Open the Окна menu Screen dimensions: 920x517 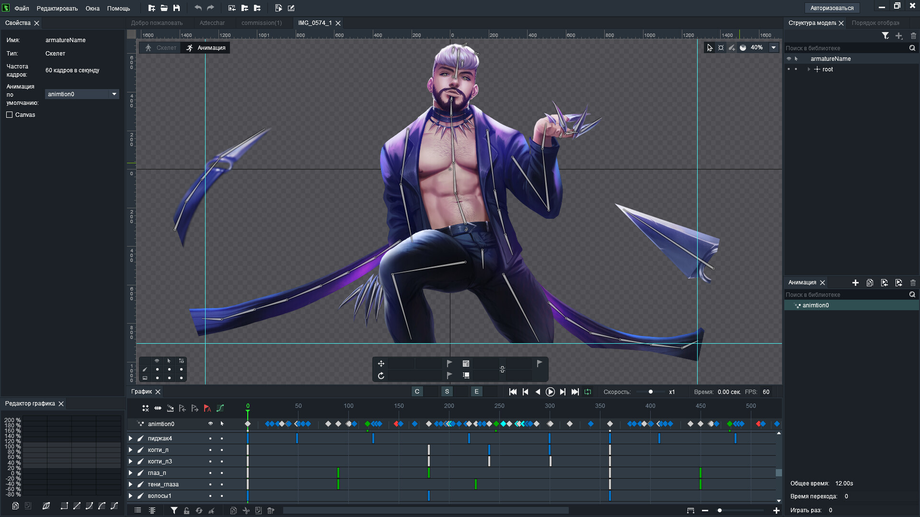pyautogui.click(x=92, y=8)
